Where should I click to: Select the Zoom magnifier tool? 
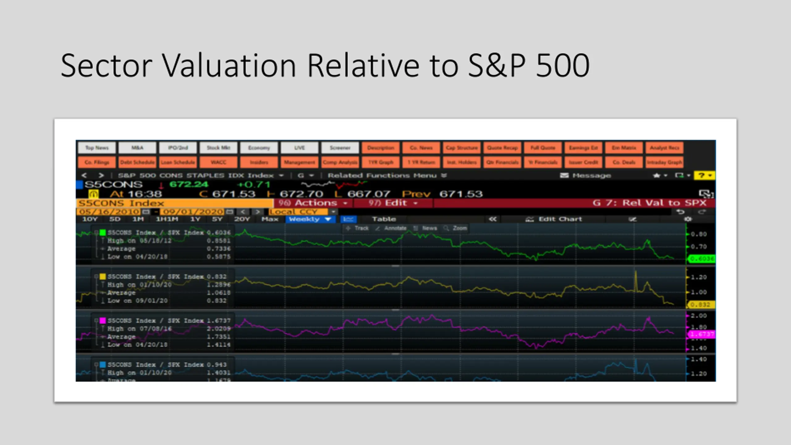455,228
